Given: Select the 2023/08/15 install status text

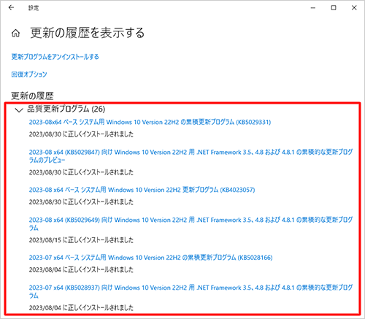Looking at the screenshot, I should [81, 240].
